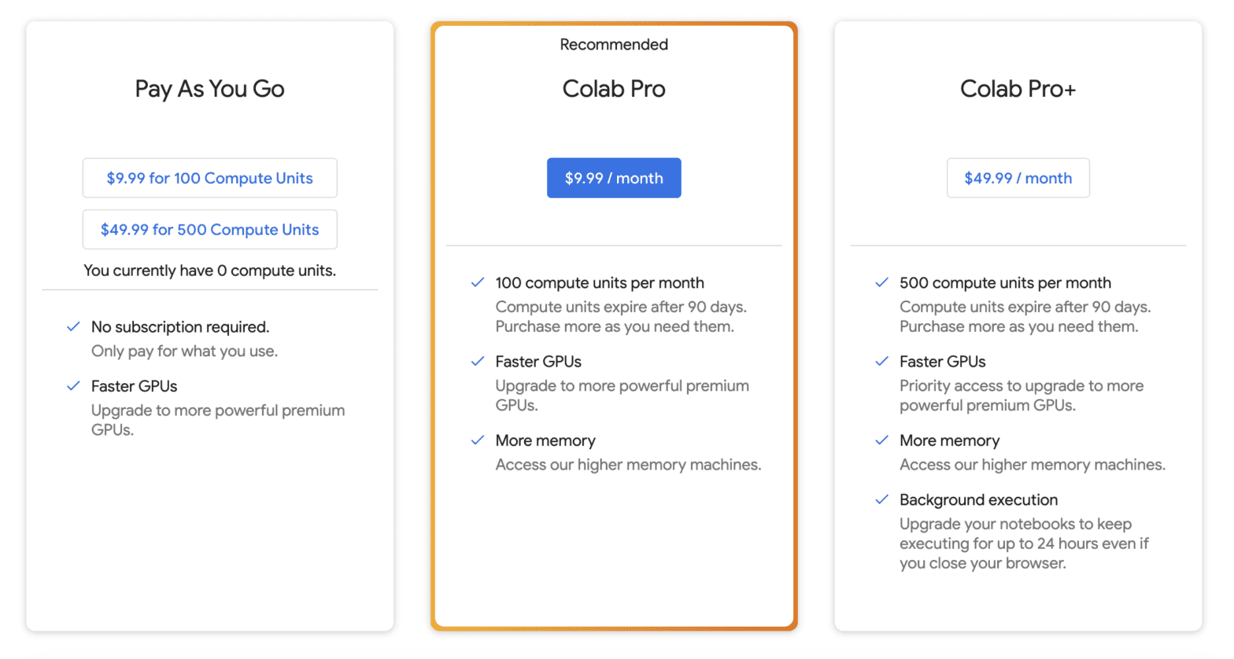Click the 'Colab Pro' plan heading
Image resolution: width=1234 pixels, height=659 pixels.
coord(613,89)
